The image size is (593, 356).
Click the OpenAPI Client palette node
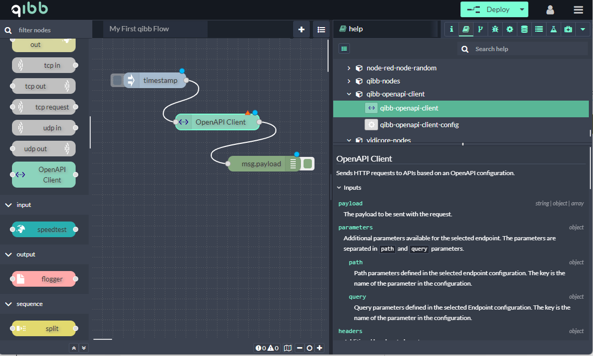(43, 175)
